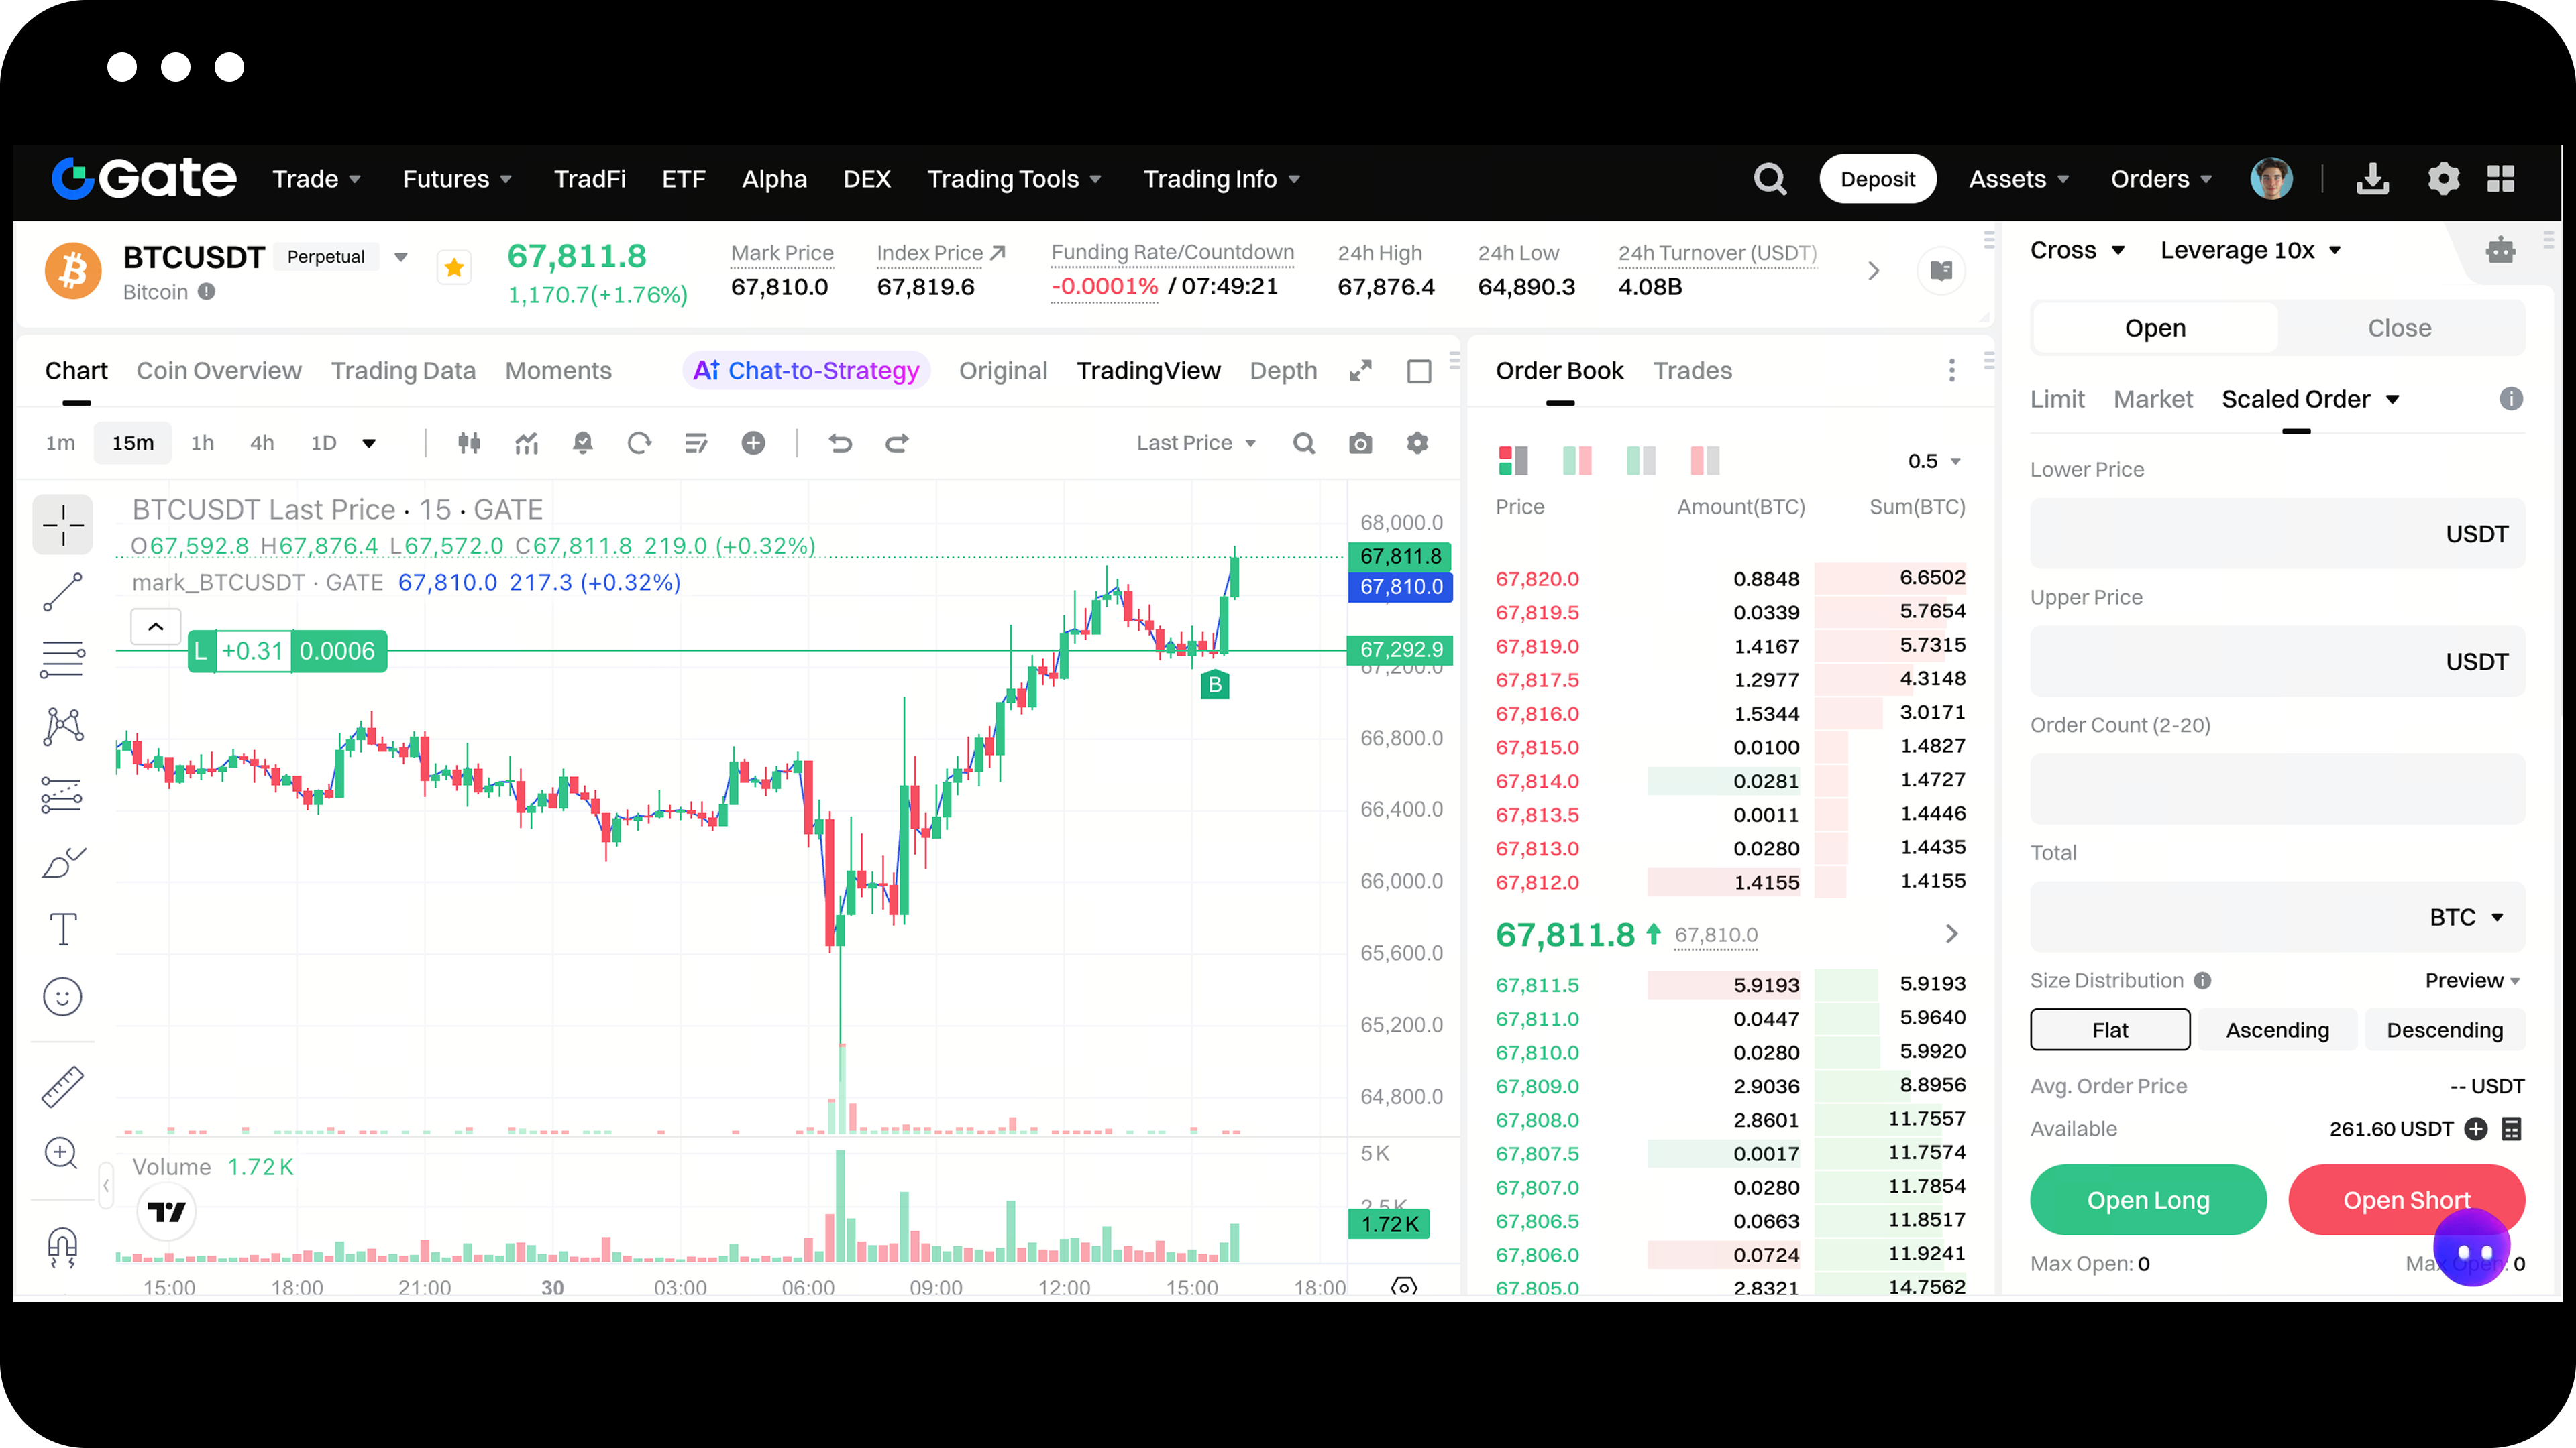Open the order book 0.5 grouping dropdown
Viewport: 2576px width, 1448px height.
(x=1933, y=461)
